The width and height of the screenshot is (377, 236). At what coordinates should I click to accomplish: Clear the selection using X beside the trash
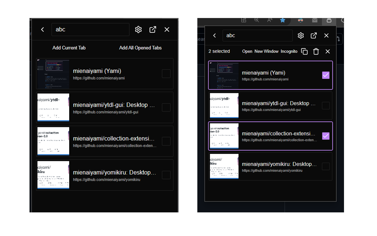pos(328,51)
